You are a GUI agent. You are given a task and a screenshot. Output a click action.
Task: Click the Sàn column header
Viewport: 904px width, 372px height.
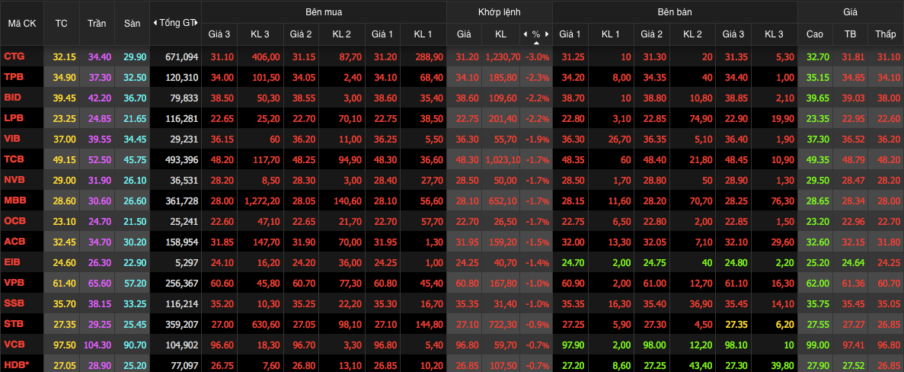pyautogui.click(x=133, y=23)
